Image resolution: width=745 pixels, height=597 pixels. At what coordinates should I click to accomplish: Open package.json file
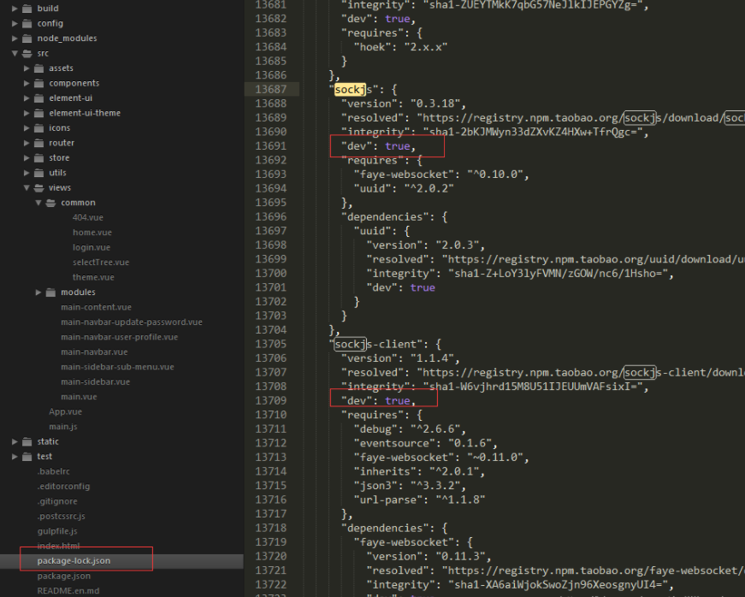(63, 576)
